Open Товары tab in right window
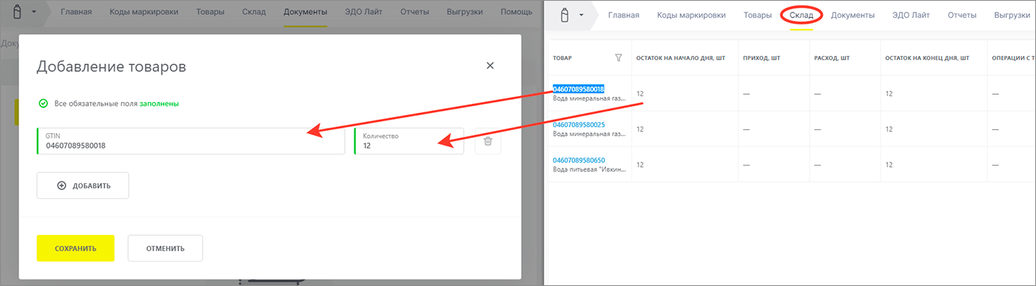The height and width of the screenshot is (286, 1036). tap(757, 15)
